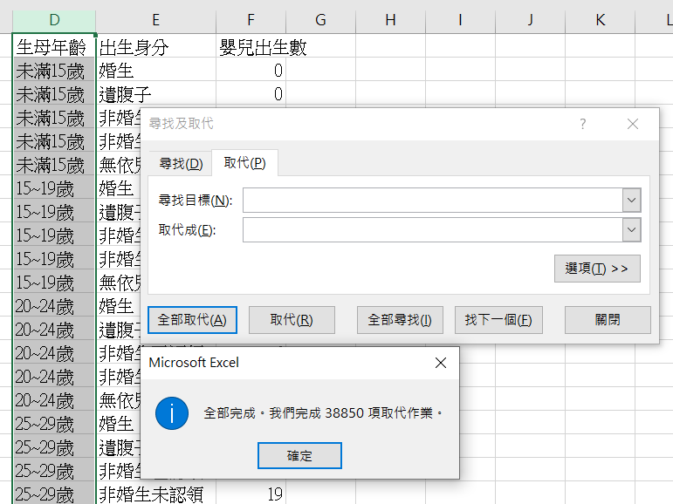Click 確定 in the Microsoft Excel message
The image size is (673, 504).
[299, 455]
